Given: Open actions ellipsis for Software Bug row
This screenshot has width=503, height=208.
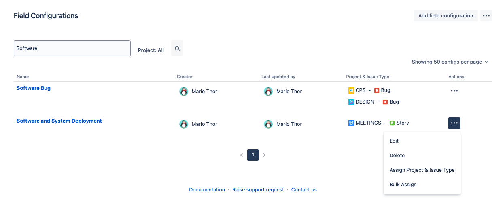Looking at the screenshot, I should [x=454, y=91].
